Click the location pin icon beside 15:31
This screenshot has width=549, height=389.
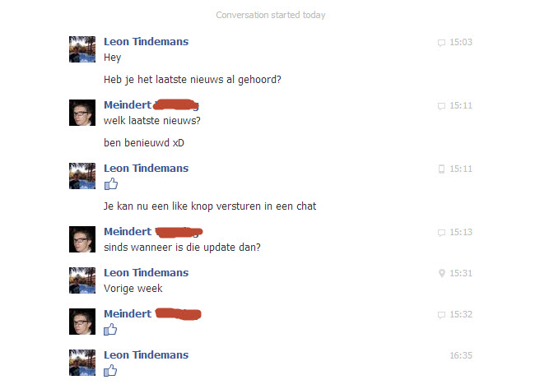click(442, 273)
